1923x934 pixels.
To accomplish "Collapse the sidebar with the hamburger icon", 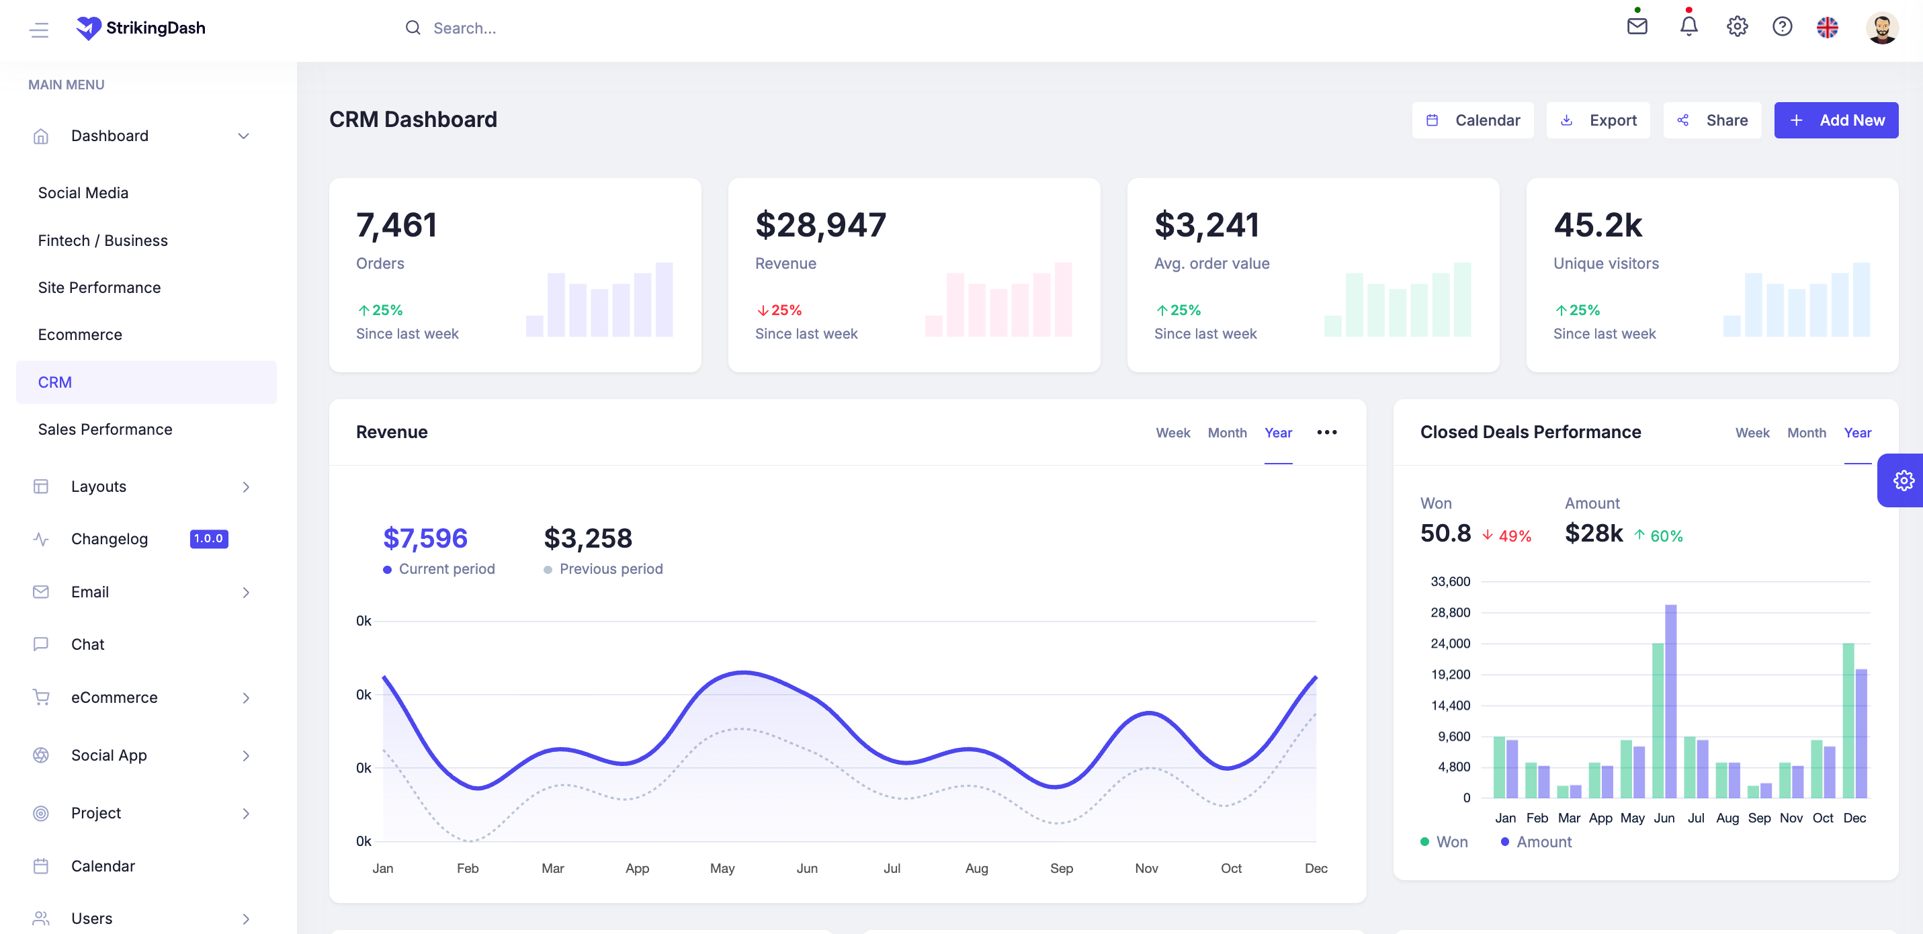I will [38, 29].
